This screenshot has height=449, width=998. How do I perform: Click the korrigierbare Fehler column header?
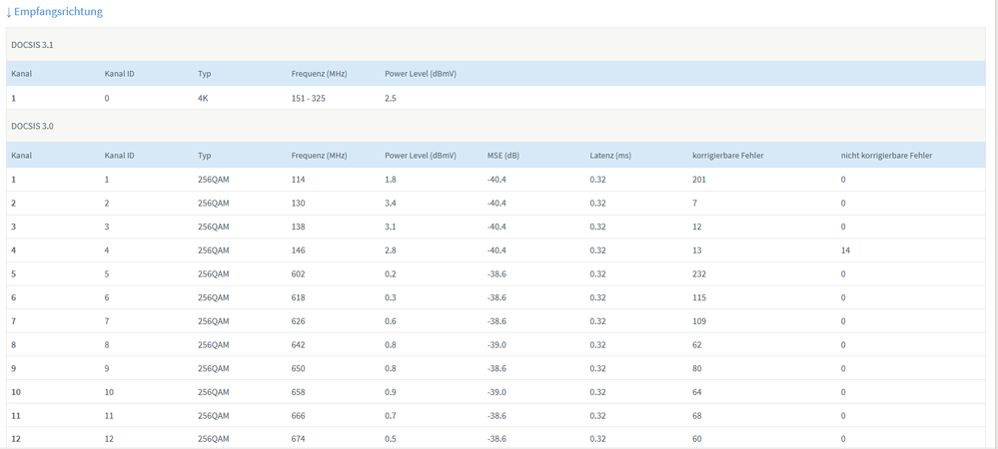728,156
